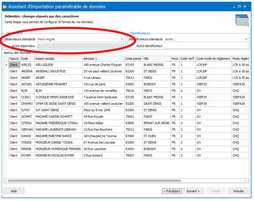Image resolution: width=254 pixels, height=201 pixels.
Task: Click the 4 rue céreau cell
Action: pos(103,78)
